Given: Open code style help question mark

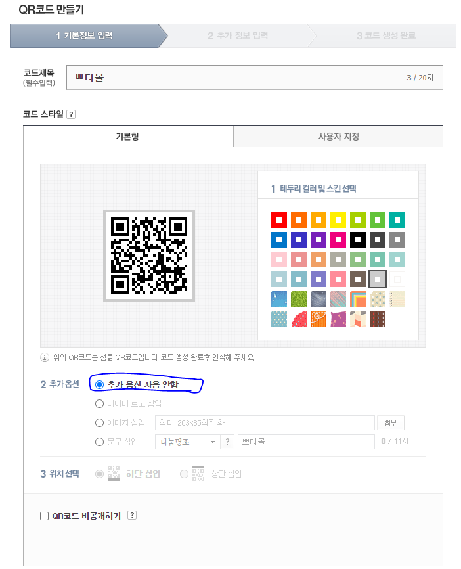Looking at the screenshot, I should click(71, 114).
